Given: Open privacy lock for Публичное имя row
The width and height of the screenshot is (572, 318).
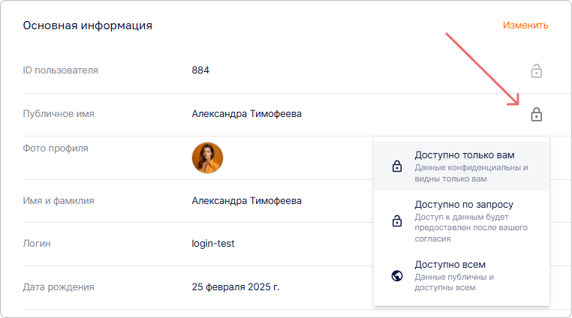Looking at the screenshot, I should [536, 115].
